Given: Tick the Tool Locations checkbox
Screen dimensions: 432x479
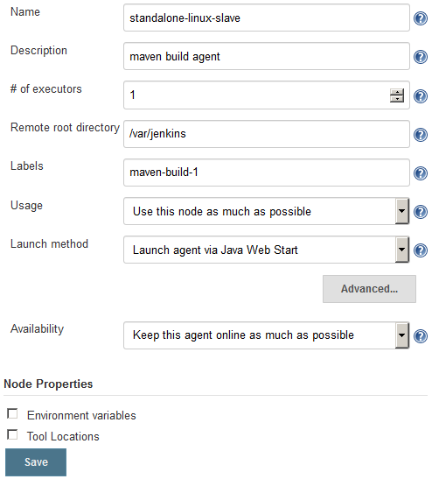Looking at the screenshot, I should click(12, 434).
